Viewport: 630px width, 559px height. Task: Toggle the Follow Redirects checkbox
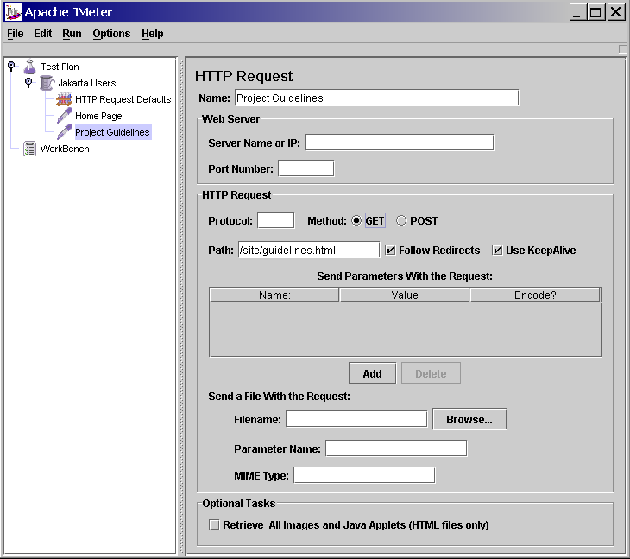click(x=390, y=251)
